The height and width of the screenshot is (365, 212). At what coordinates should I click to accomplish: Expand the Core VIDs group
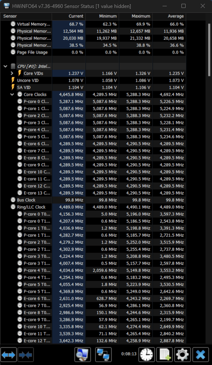tap(12, 73)
